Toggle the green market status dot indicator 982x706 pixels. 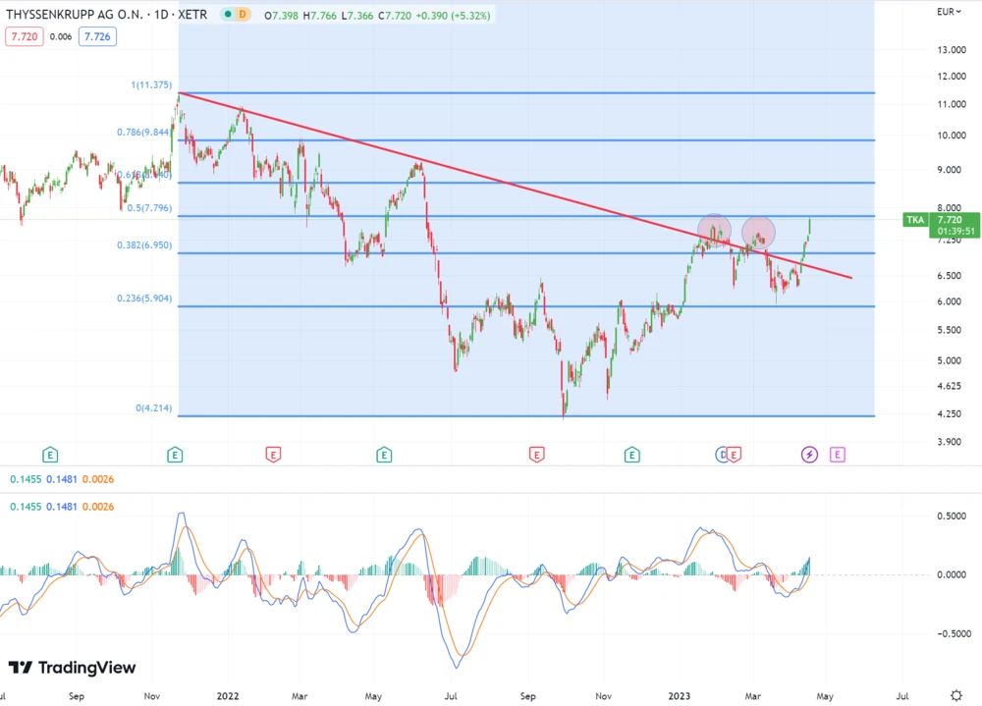(228, 15)
